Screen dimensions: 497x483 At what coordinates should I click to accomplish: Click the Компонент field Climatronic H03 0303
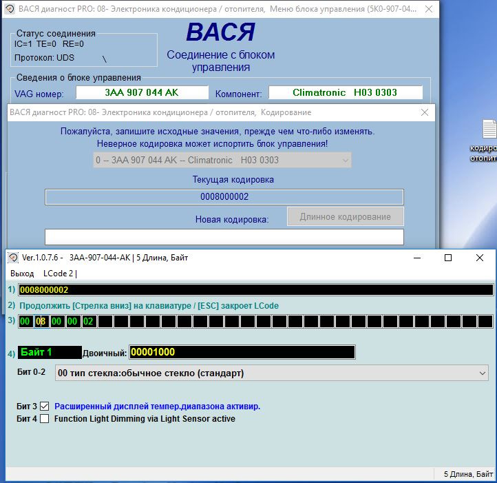click(x=346, y=92)
